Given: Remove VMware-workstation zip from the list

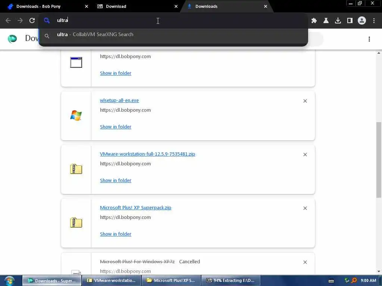Looking at the screenshot, I should click(305, 155).
